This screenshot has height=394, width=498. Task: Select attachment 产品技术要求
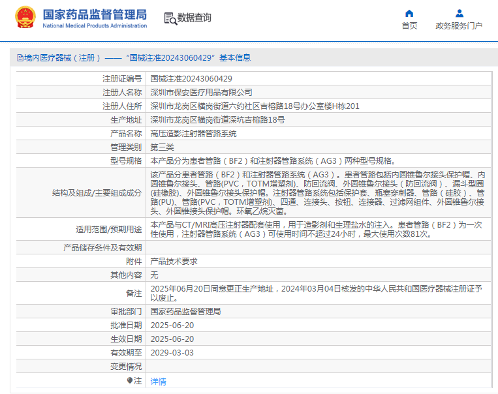(x=174, y=262)
